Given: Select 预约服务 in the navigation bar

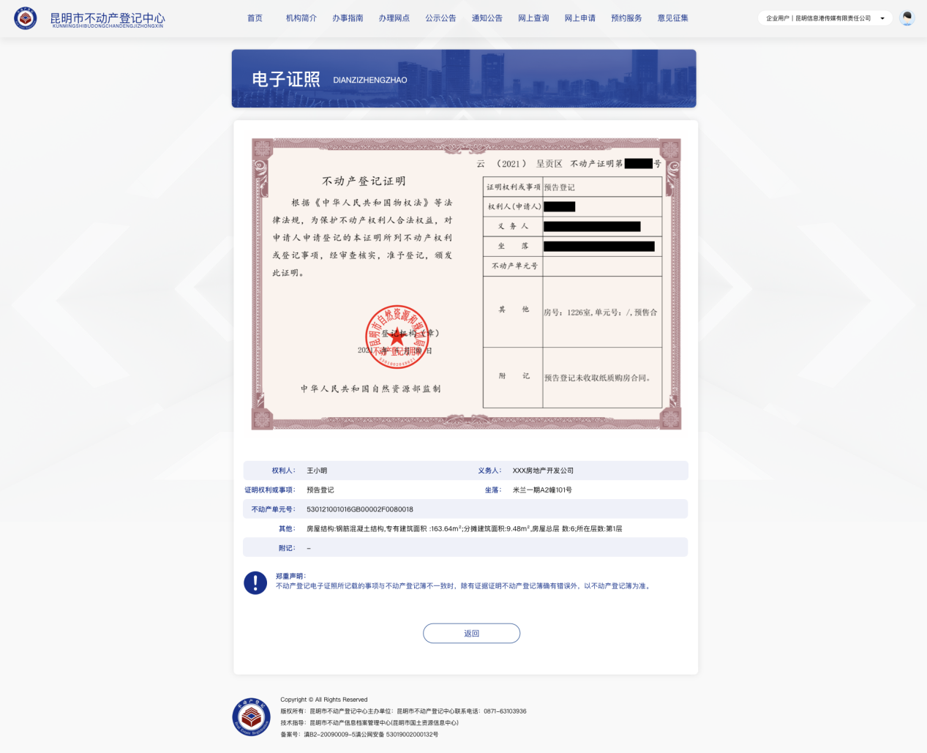Looking at the screenshot, I should (x=626, y=18).
